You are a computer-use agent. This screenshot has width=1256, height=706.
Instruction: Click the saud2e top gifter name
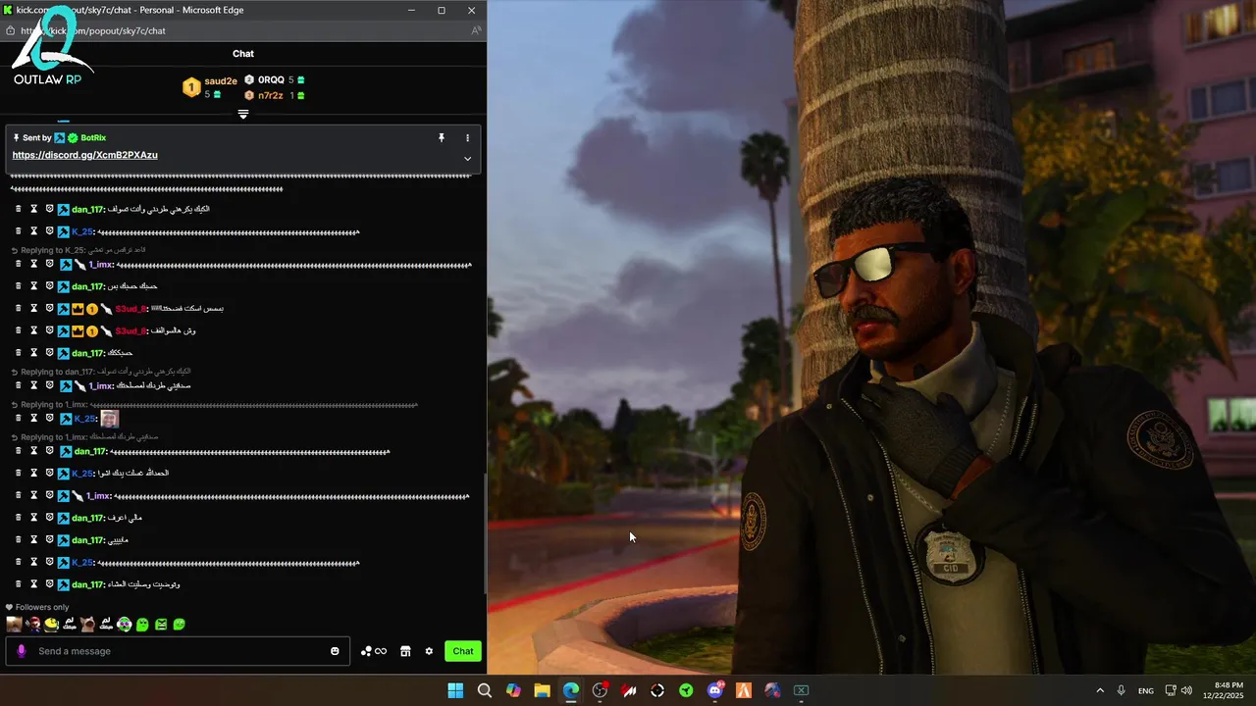coord(221,81)
